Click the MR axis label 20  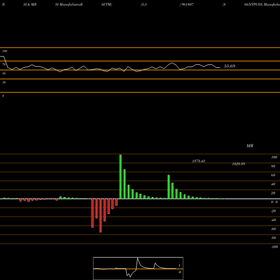(x=273, y=193)
